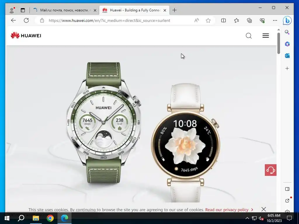The height and width of the screenshot is (224, 299).
Task: Open Collections panel
Action: click(x=249, y=20)
